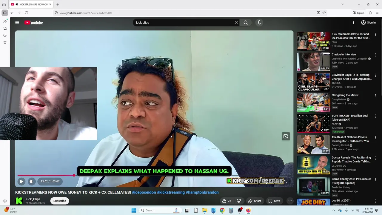
Task: Open 'Joe Dirt (2001)' video title
Action: point(341,201)
